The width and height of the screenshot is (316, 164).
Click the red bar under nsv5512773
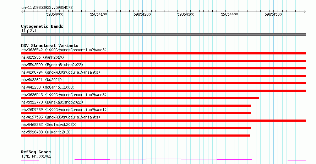coord(136,106)
